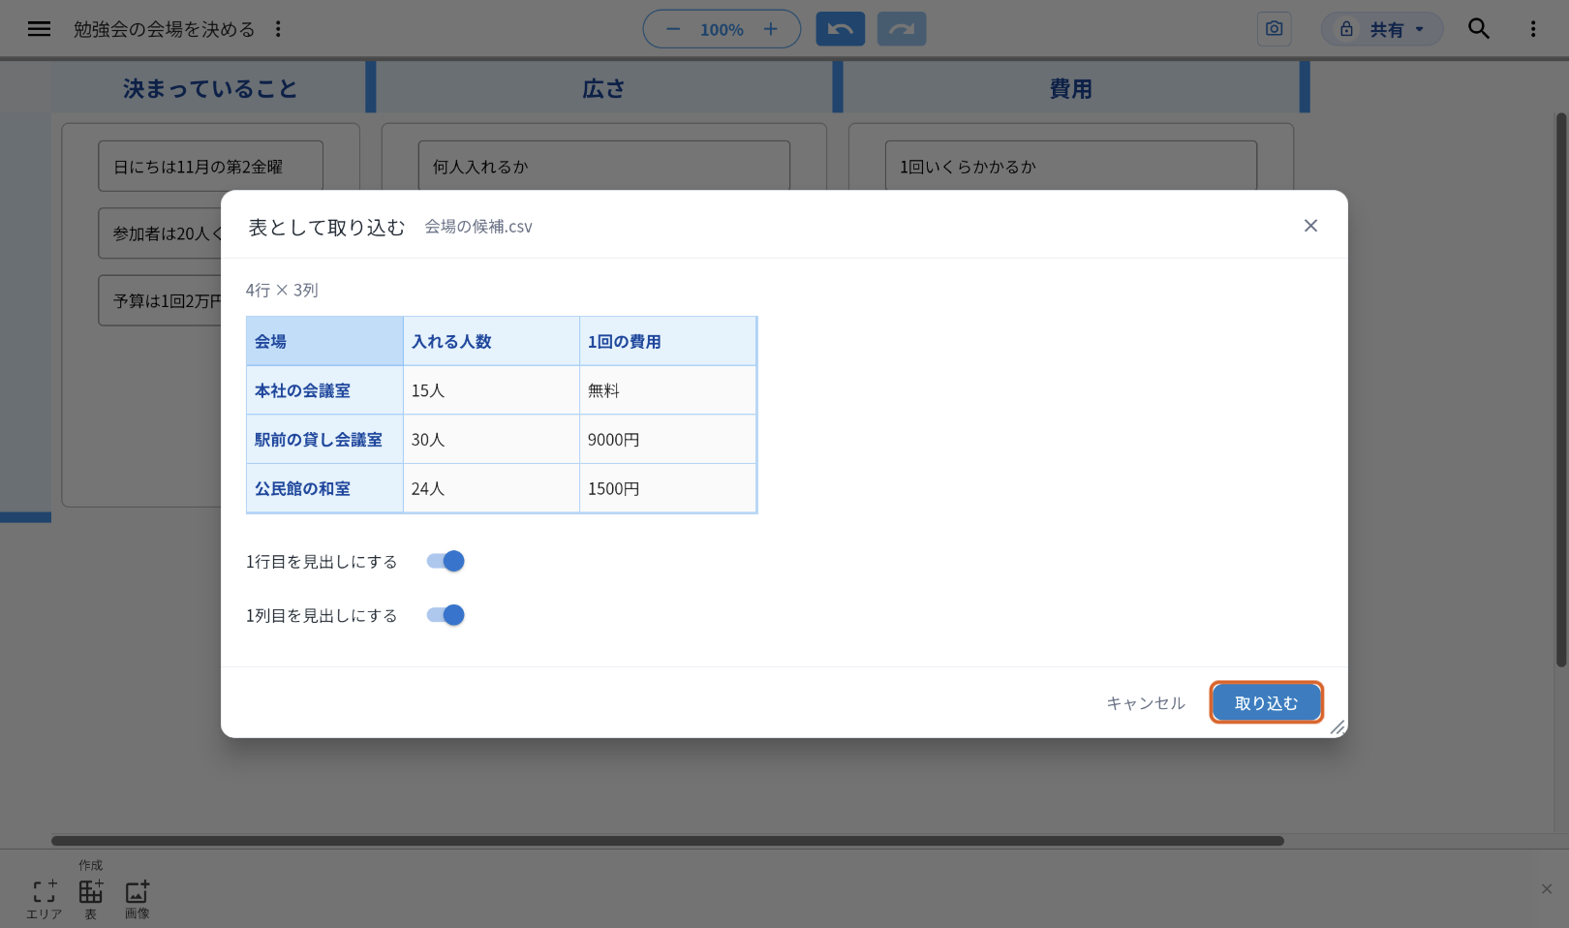Image resolution: width=1569 pixels, height=928 pixels.
Task: Click the キャンセル button
Action: click(x=1146, y=703)
